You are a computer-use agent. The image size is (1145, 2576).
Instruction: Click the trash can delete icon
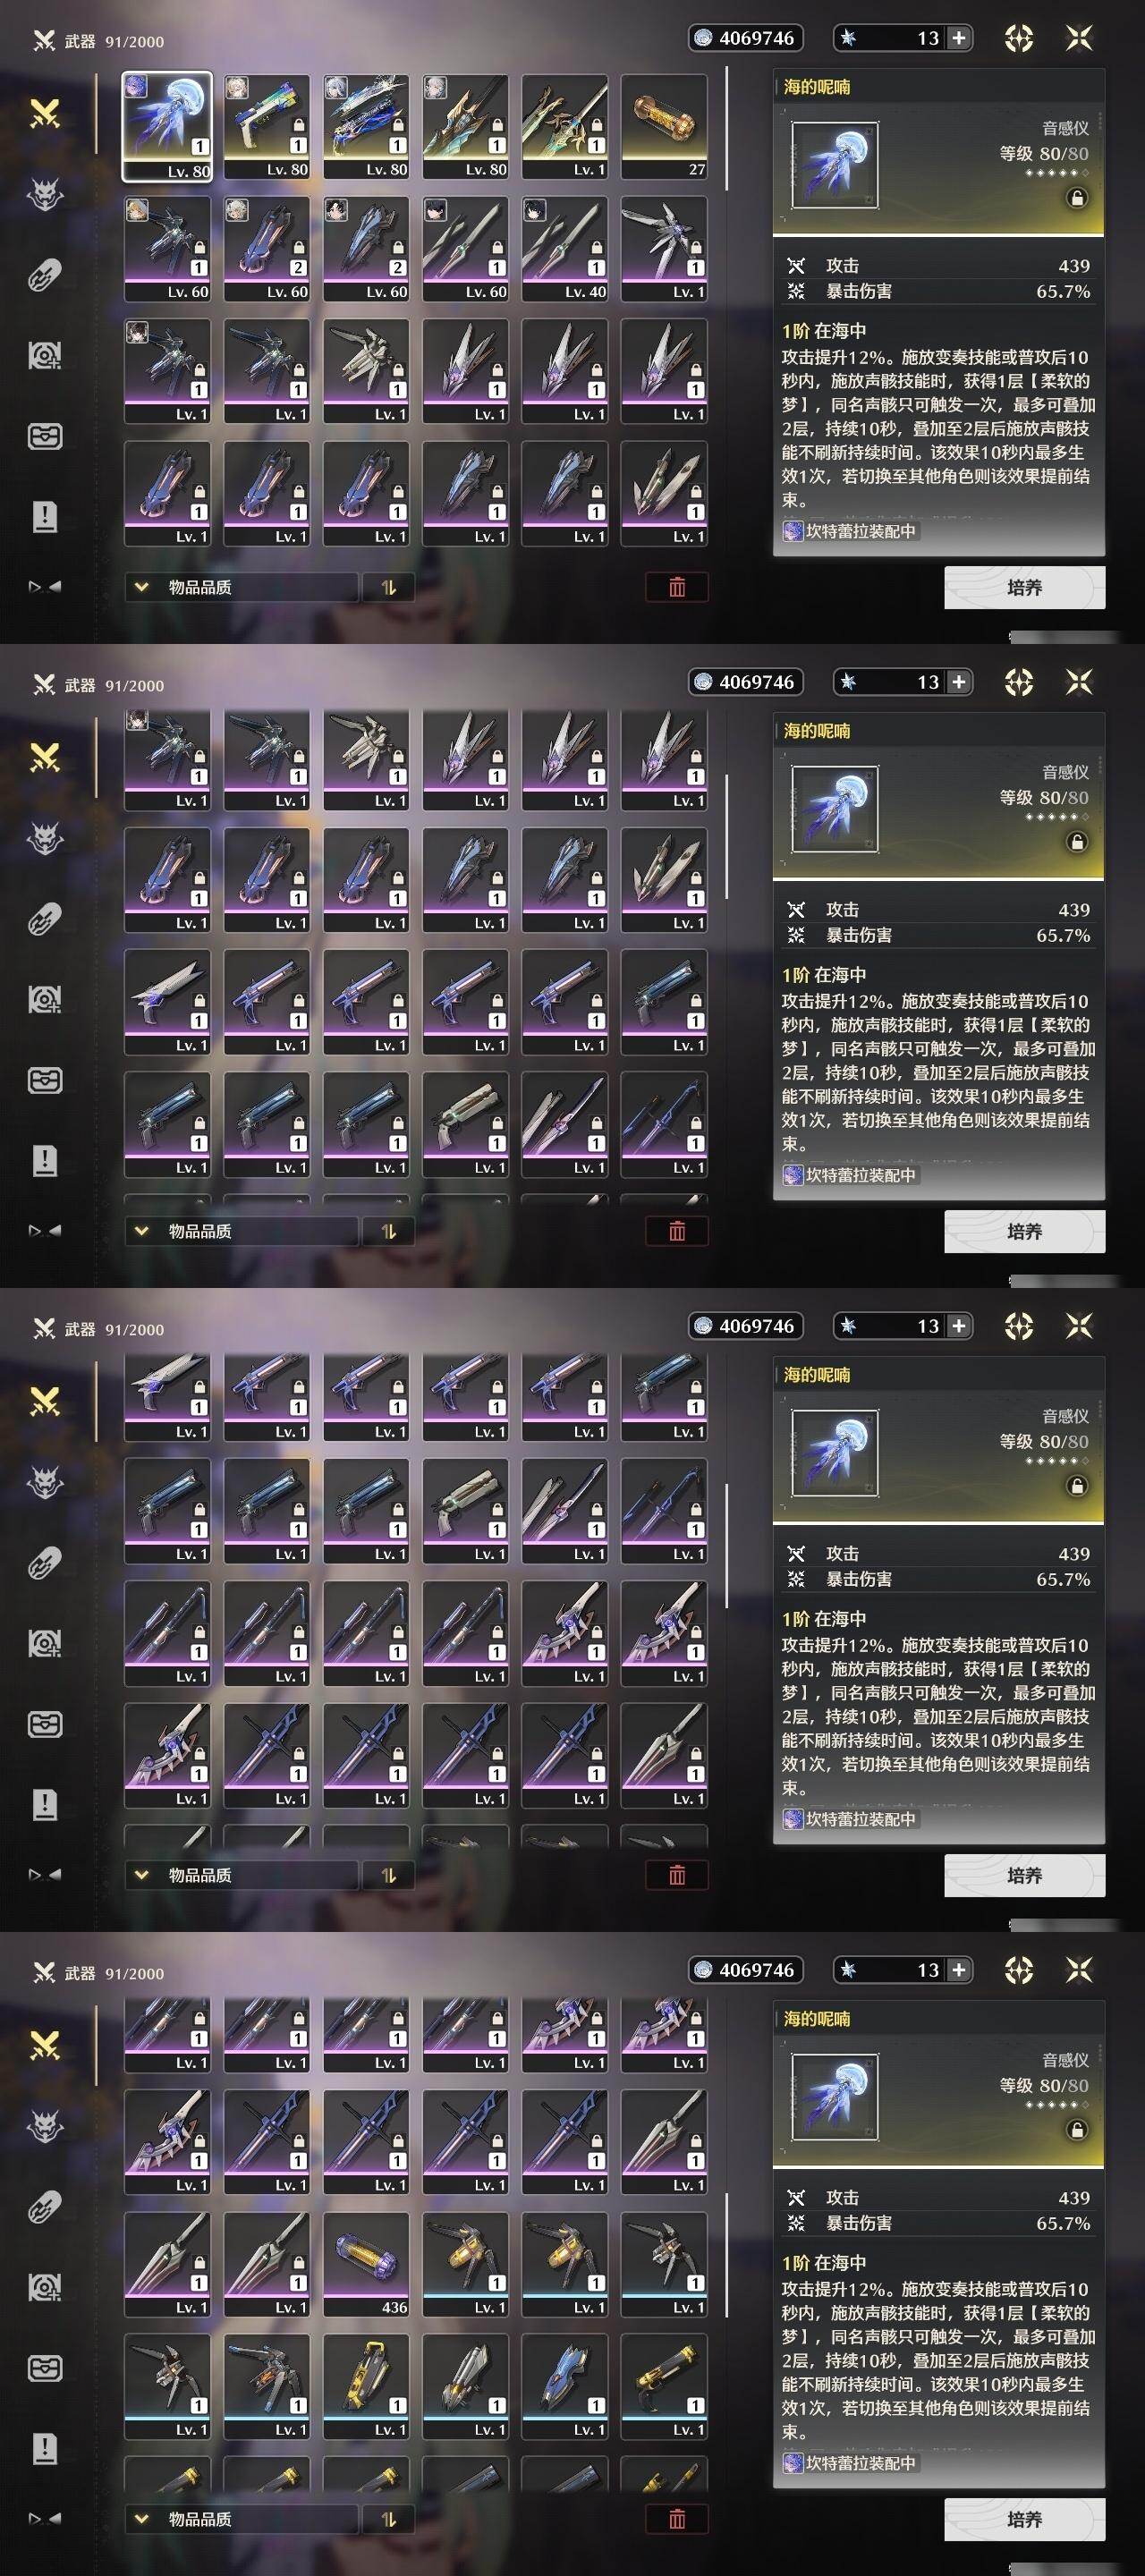coord(677,587)
